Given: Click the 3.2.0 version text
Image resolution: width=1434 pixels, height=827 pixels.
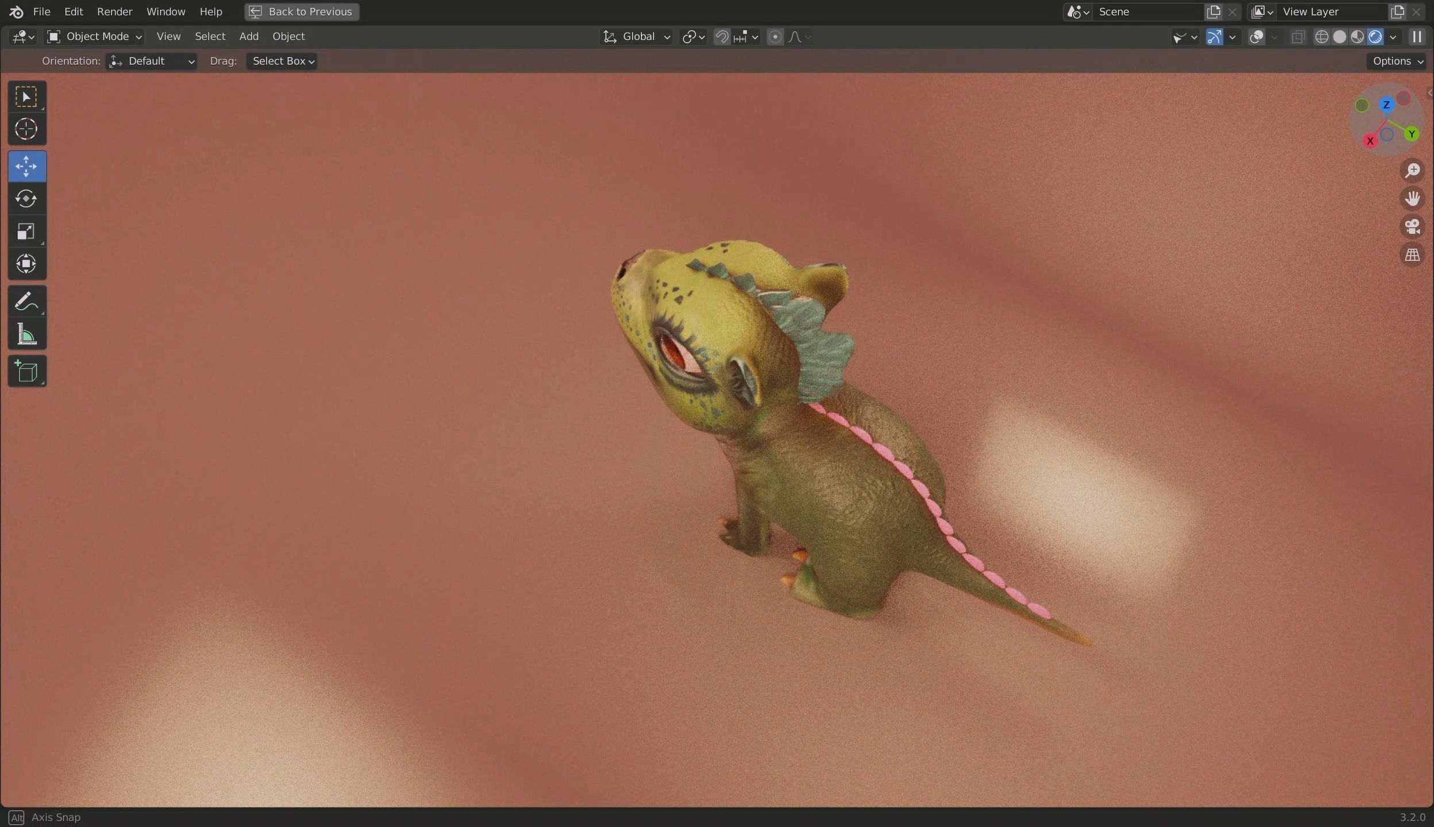Looking at the screenshot, I should coord(1412,817).
